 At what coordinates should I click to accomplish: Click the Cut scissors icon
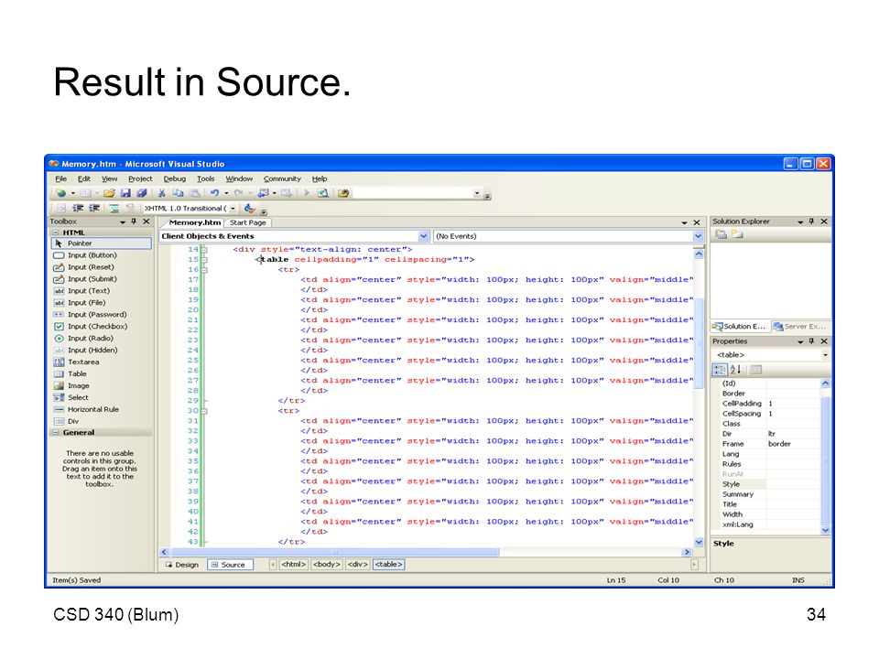point(161,193)
